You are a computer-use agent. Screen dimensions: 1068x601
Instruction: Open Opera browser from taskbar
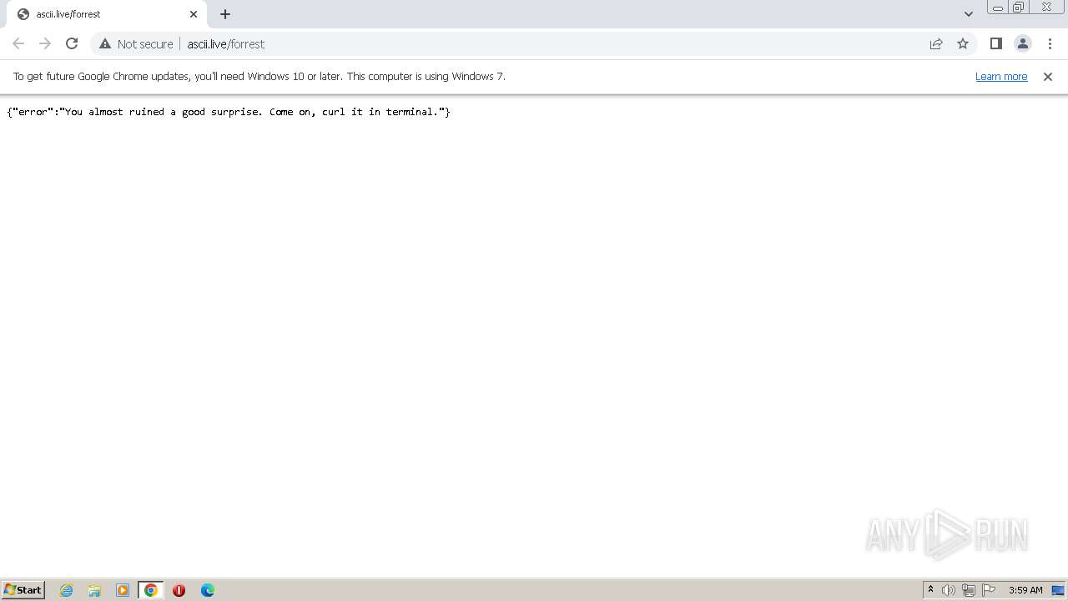pos(179,590)
